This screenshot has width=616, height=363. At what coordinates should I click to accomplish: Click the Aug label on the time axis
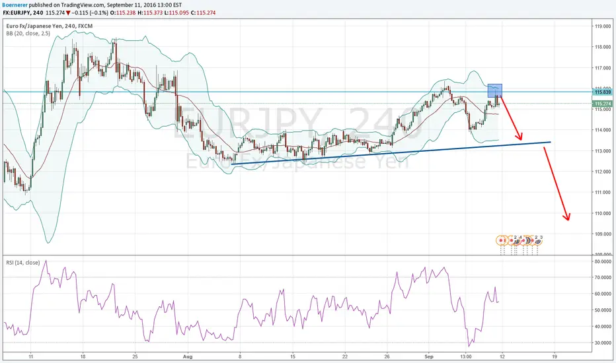pos(188,356)
